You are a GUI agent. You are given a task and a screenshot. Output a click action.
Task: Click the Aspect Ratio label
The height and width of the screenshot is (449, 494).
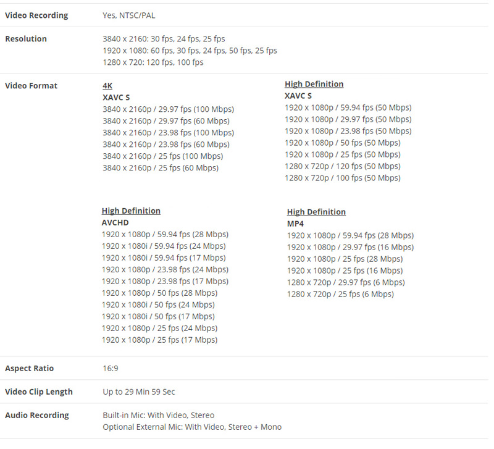click(29, 368)
